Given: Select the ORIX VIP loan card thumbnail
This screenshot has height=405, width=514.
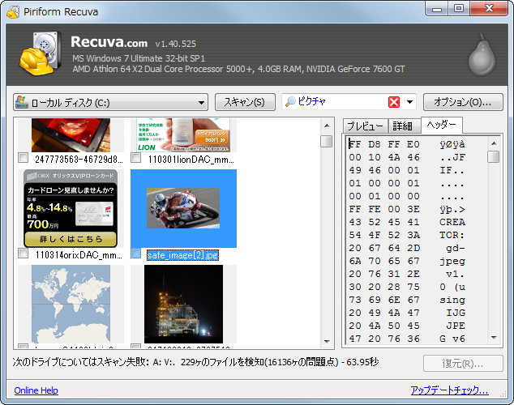Looking at the screenshot, I should tap(71, 208).
